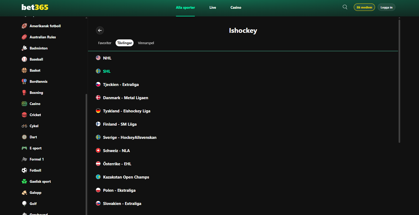Click the Baseball icon in sidebar
Image resolution: width=419 pixels, height=215 pixels.
click(x=24, y=59)
